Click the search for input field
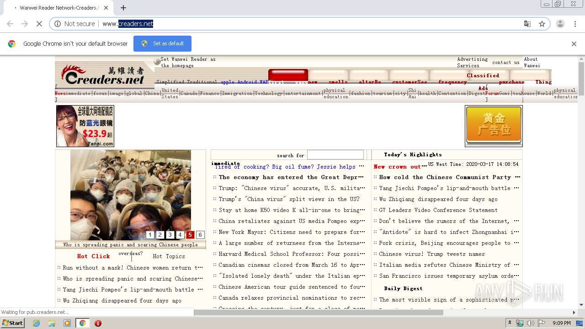The height and width of the screenshot is (329, 585). pos(335,155)
